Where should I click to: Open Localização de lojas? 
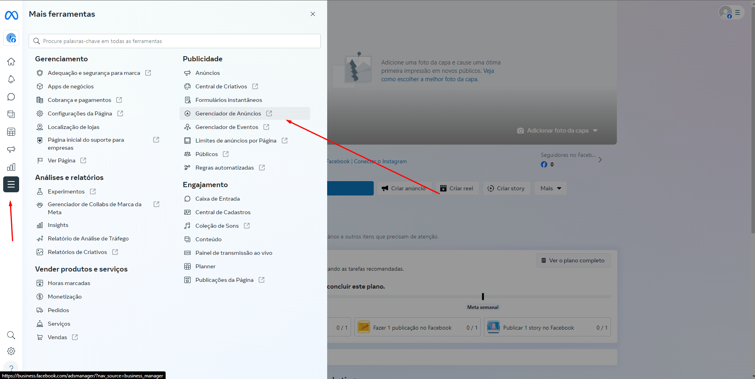[74, 127]
